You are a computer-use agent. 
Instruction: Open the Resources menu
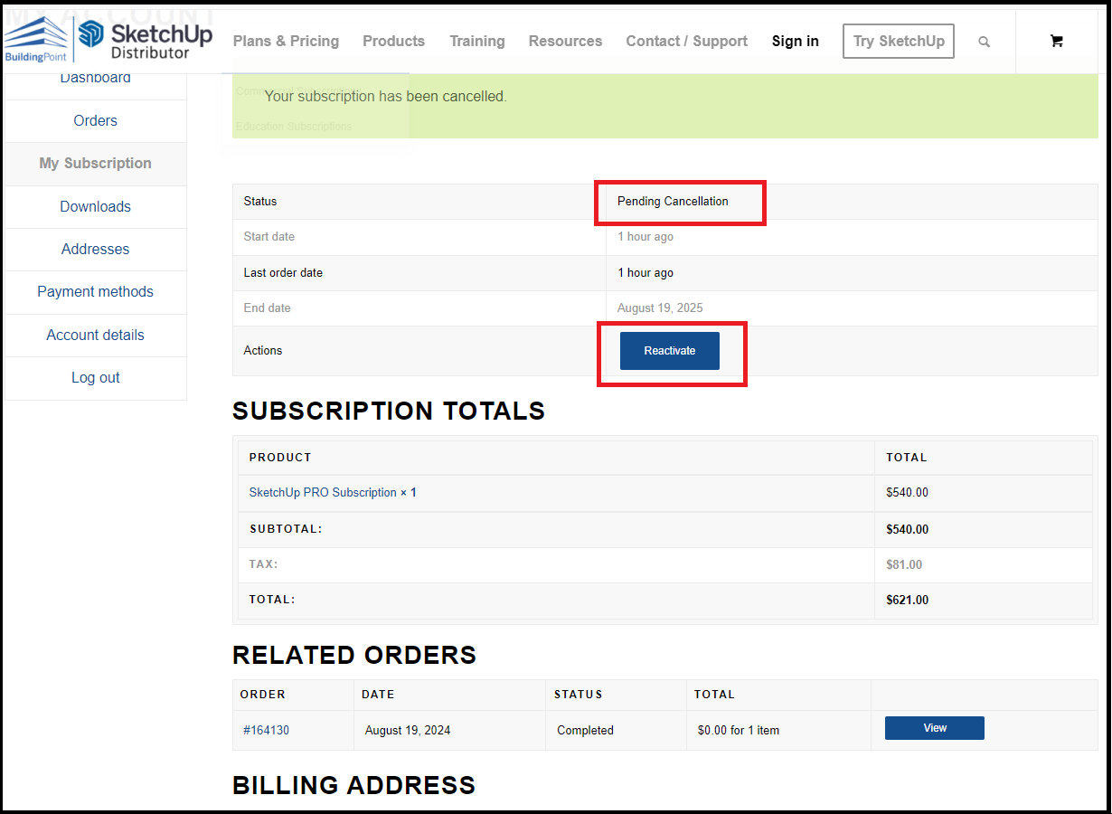(x=565, y=41)
